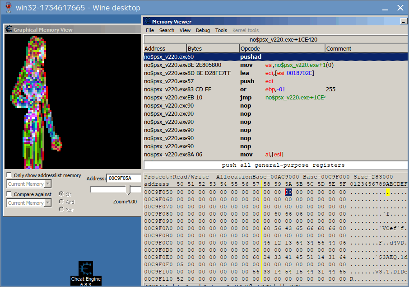The height and width of the screenshot is (287, 409).
Task: Click hex row address 00C9F0C0
Action: (x=158, y=243)
